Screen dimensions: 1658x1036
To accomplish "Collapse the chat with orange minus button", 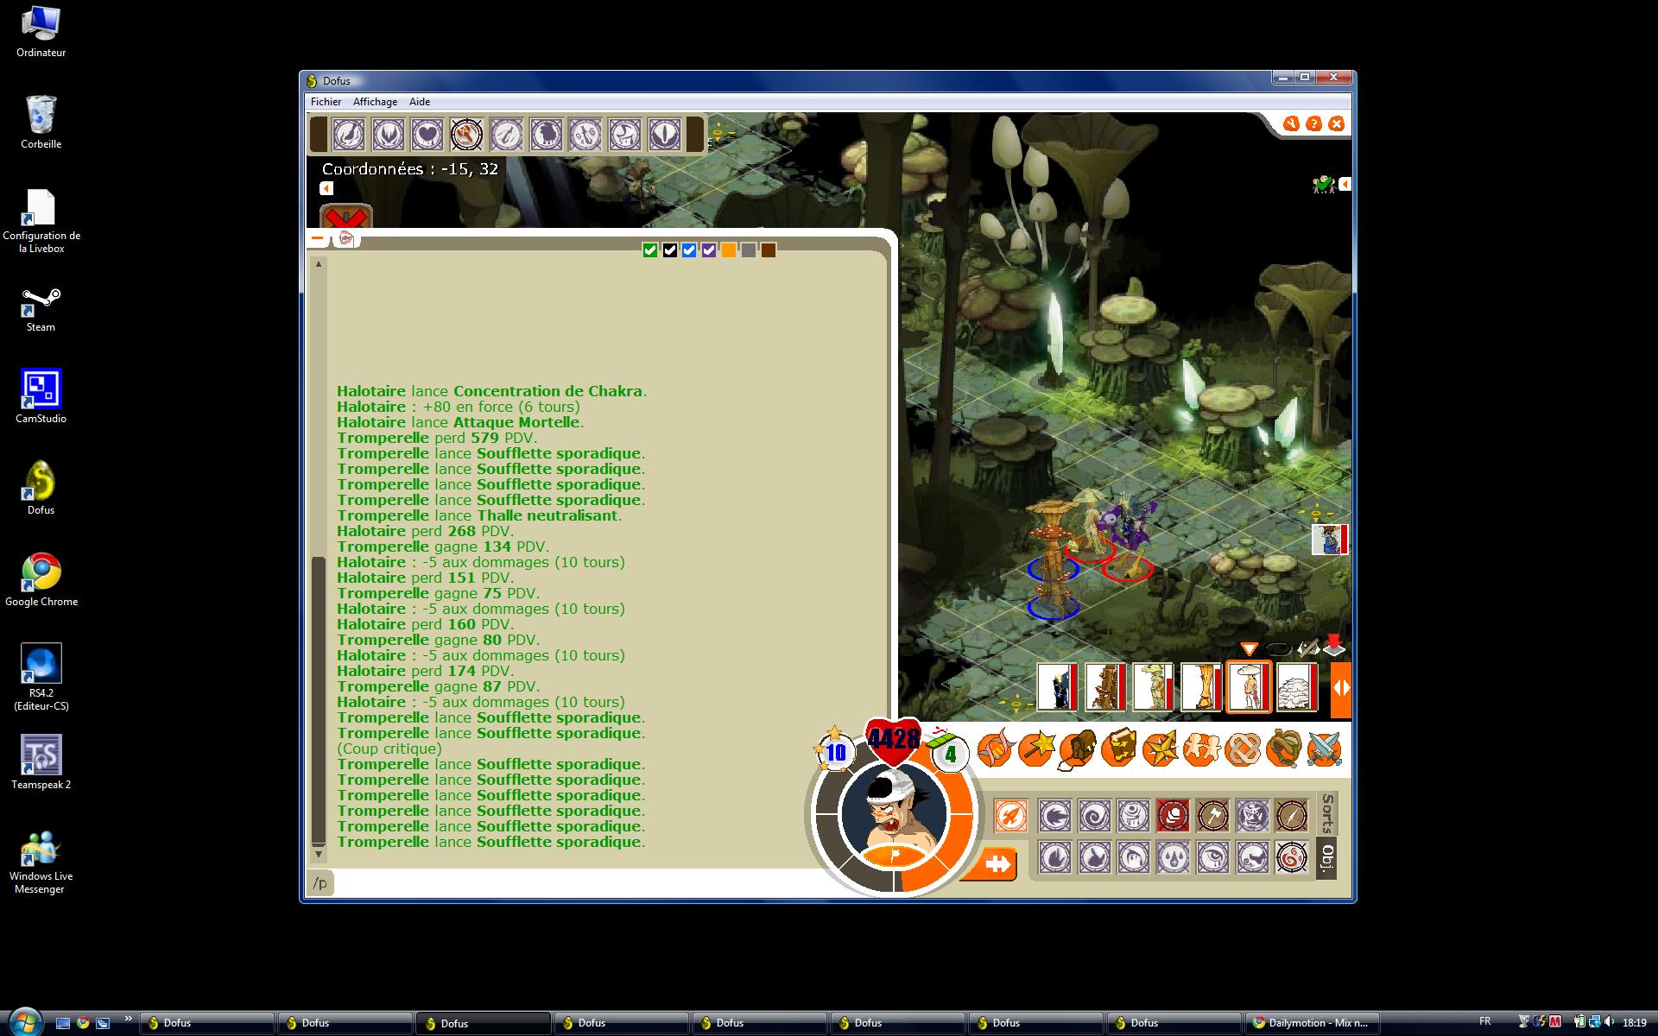I will 318,238.
